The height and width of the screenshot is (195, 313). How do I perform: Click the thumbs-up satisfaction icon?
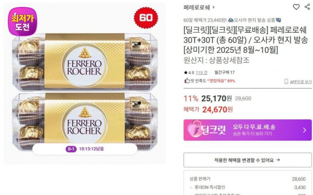click(187, 80)
